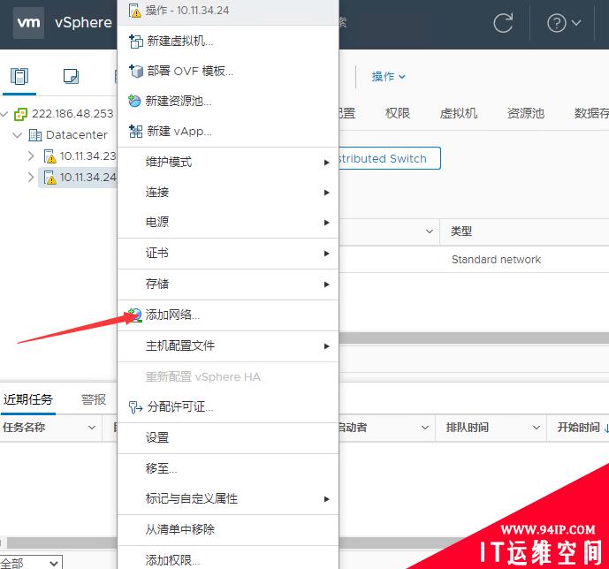This screenshot has width=609, height=569.
Task: Click vCenter icon beside 222.186.48.253
Action: [x=20, y=114]
